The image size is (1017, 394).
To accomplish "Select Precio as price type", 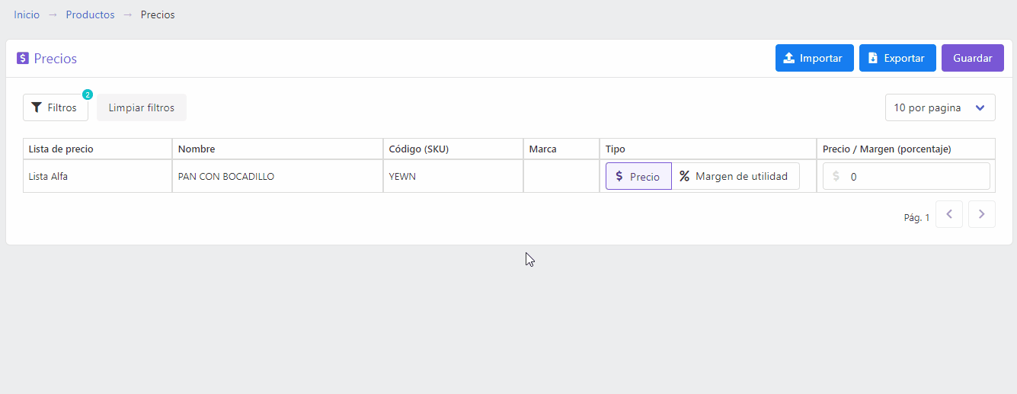I will pos(638,176).
